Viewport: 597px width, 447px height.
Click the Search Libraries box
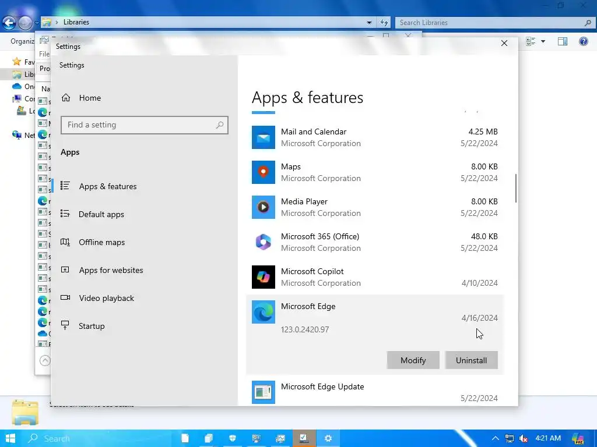[x=495, y=23]
